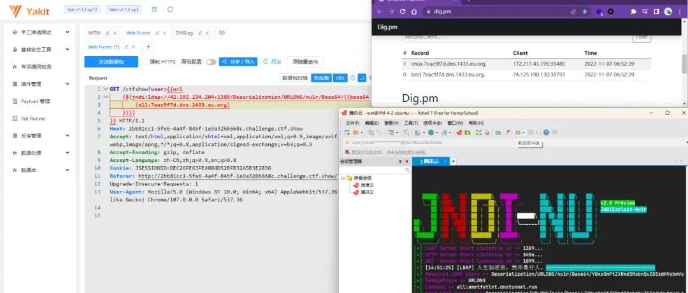The image size is (688, 293).
Task: Expand the 反连管理 sidebar group
Action: point(41,136)
